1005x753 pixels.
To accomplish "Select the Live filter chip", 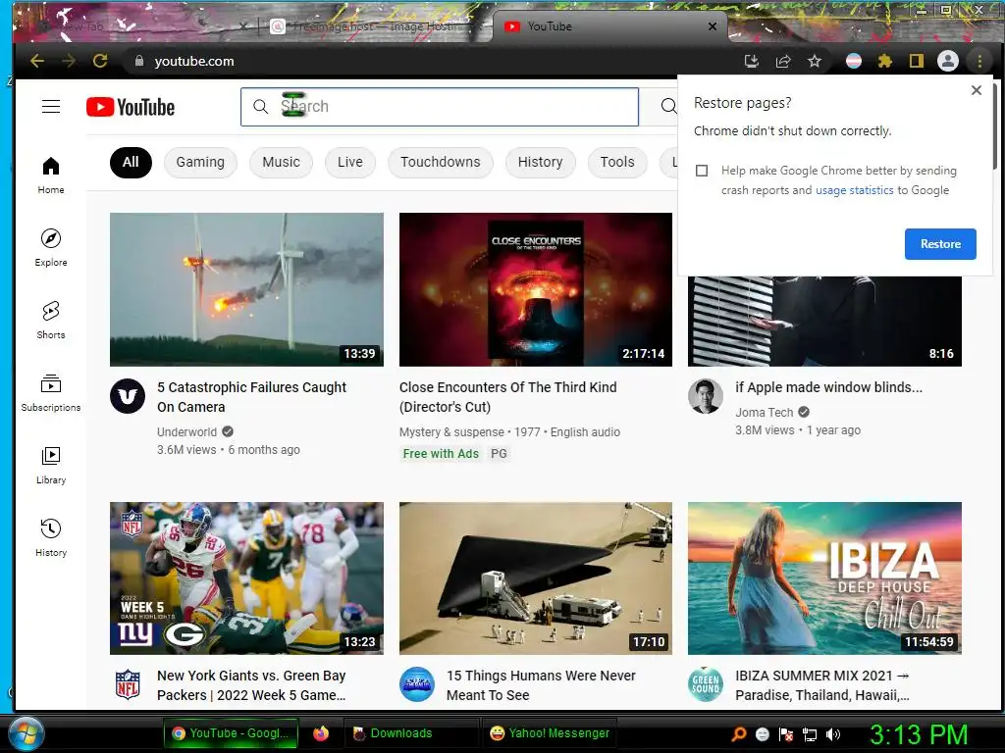I will tap(350, 162).
